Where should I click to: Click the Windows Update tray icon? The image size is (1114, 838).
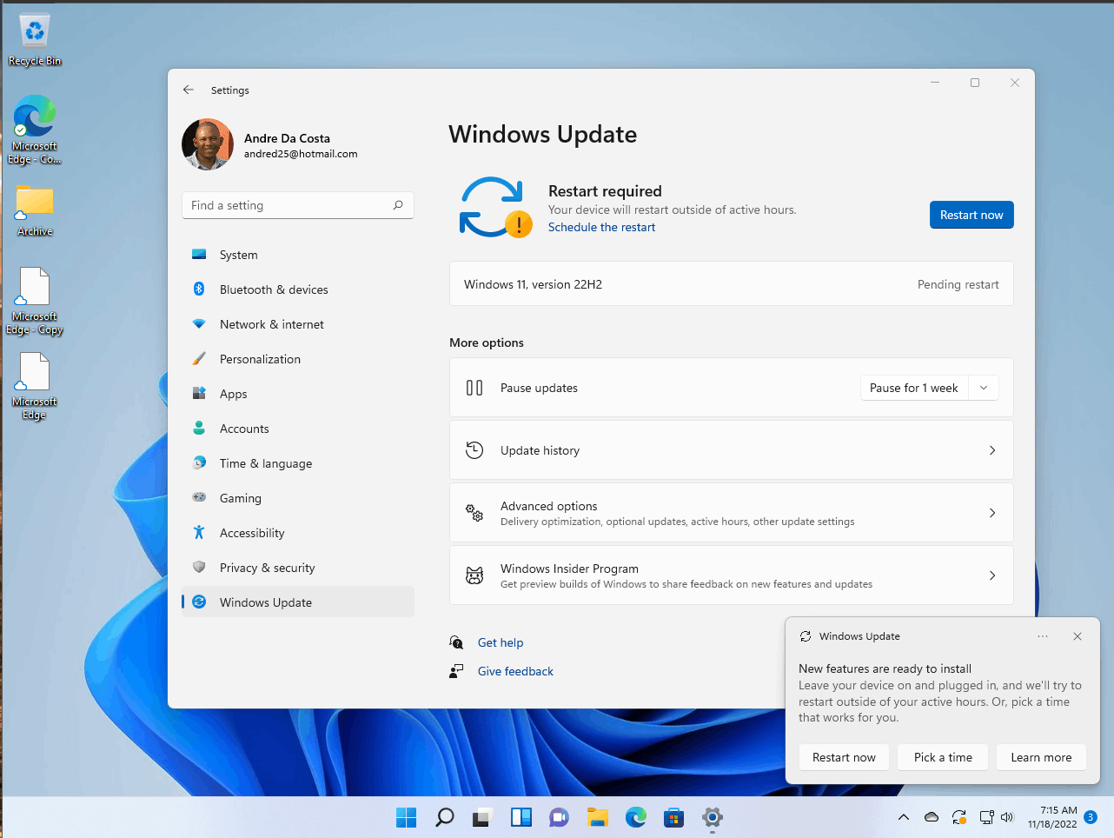coord(959,817)
